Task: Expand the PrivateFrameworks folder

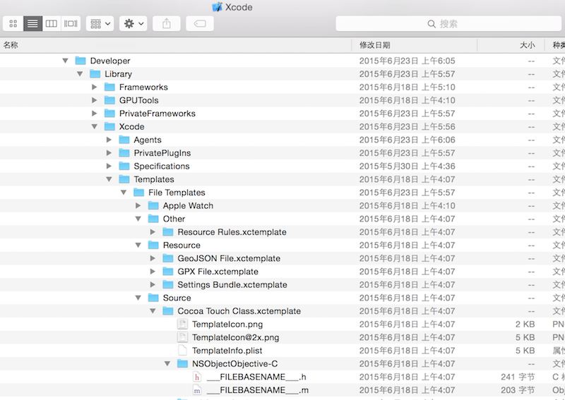Action: point(95,114)
